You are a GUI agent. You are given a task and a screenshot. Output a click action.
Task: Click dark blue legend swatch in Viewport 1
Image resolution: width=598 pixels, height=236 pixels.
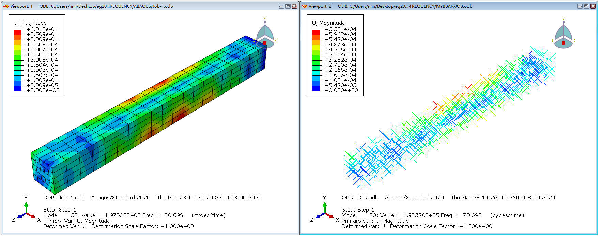18,88
